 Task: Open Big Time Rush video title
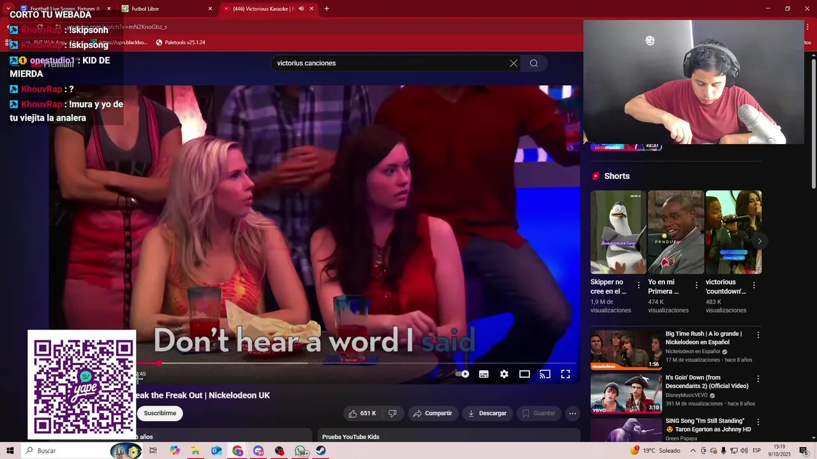(x=703, y=338)
